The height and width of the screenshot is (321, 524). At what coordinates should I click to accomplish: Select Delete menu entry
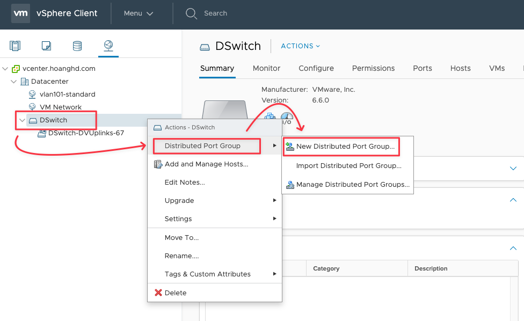pos(215,293)
